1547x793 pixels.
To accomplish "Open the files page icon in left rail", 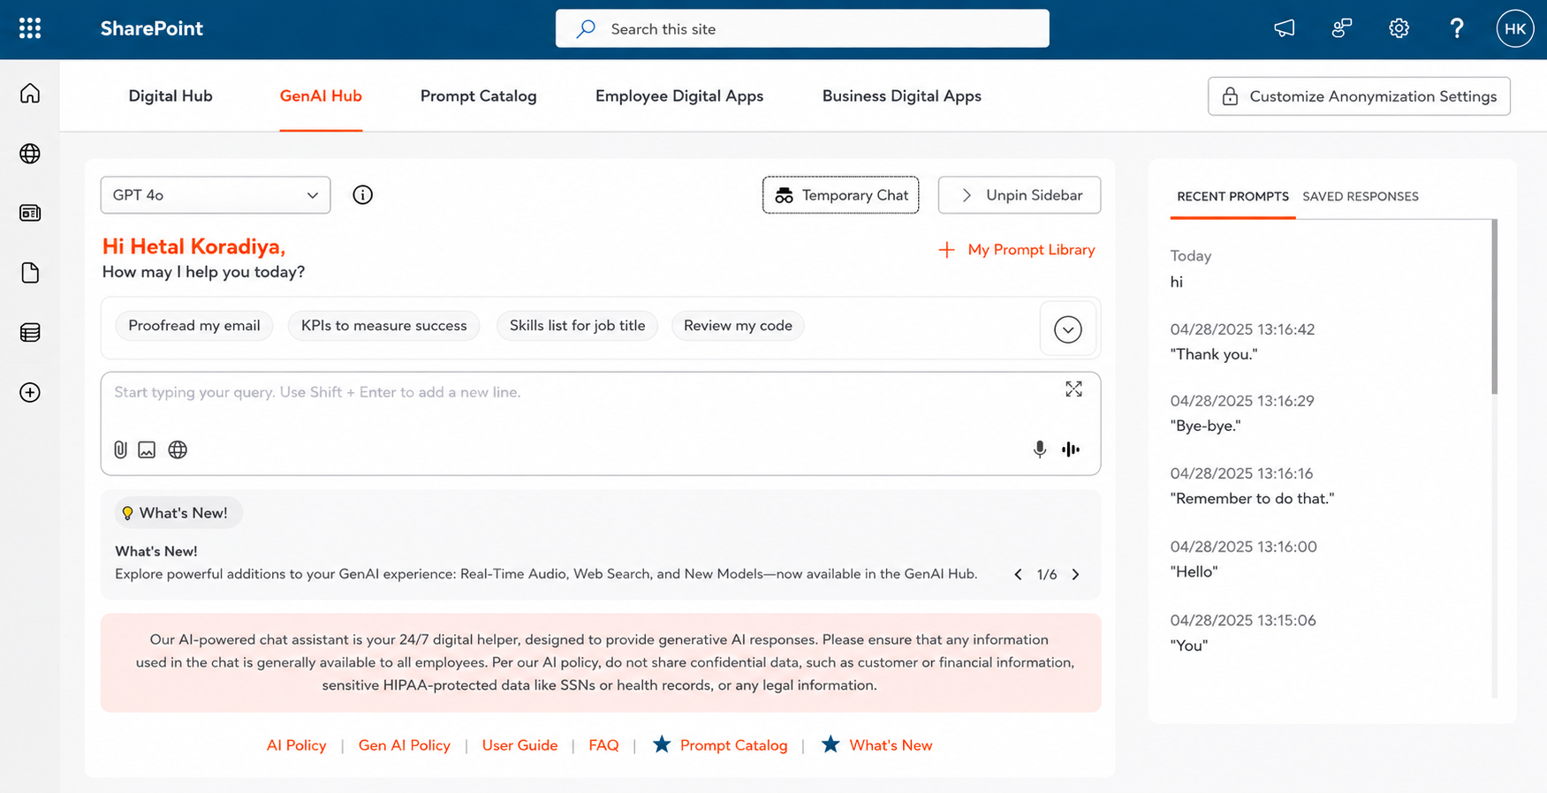I will [x=30, y=273].
